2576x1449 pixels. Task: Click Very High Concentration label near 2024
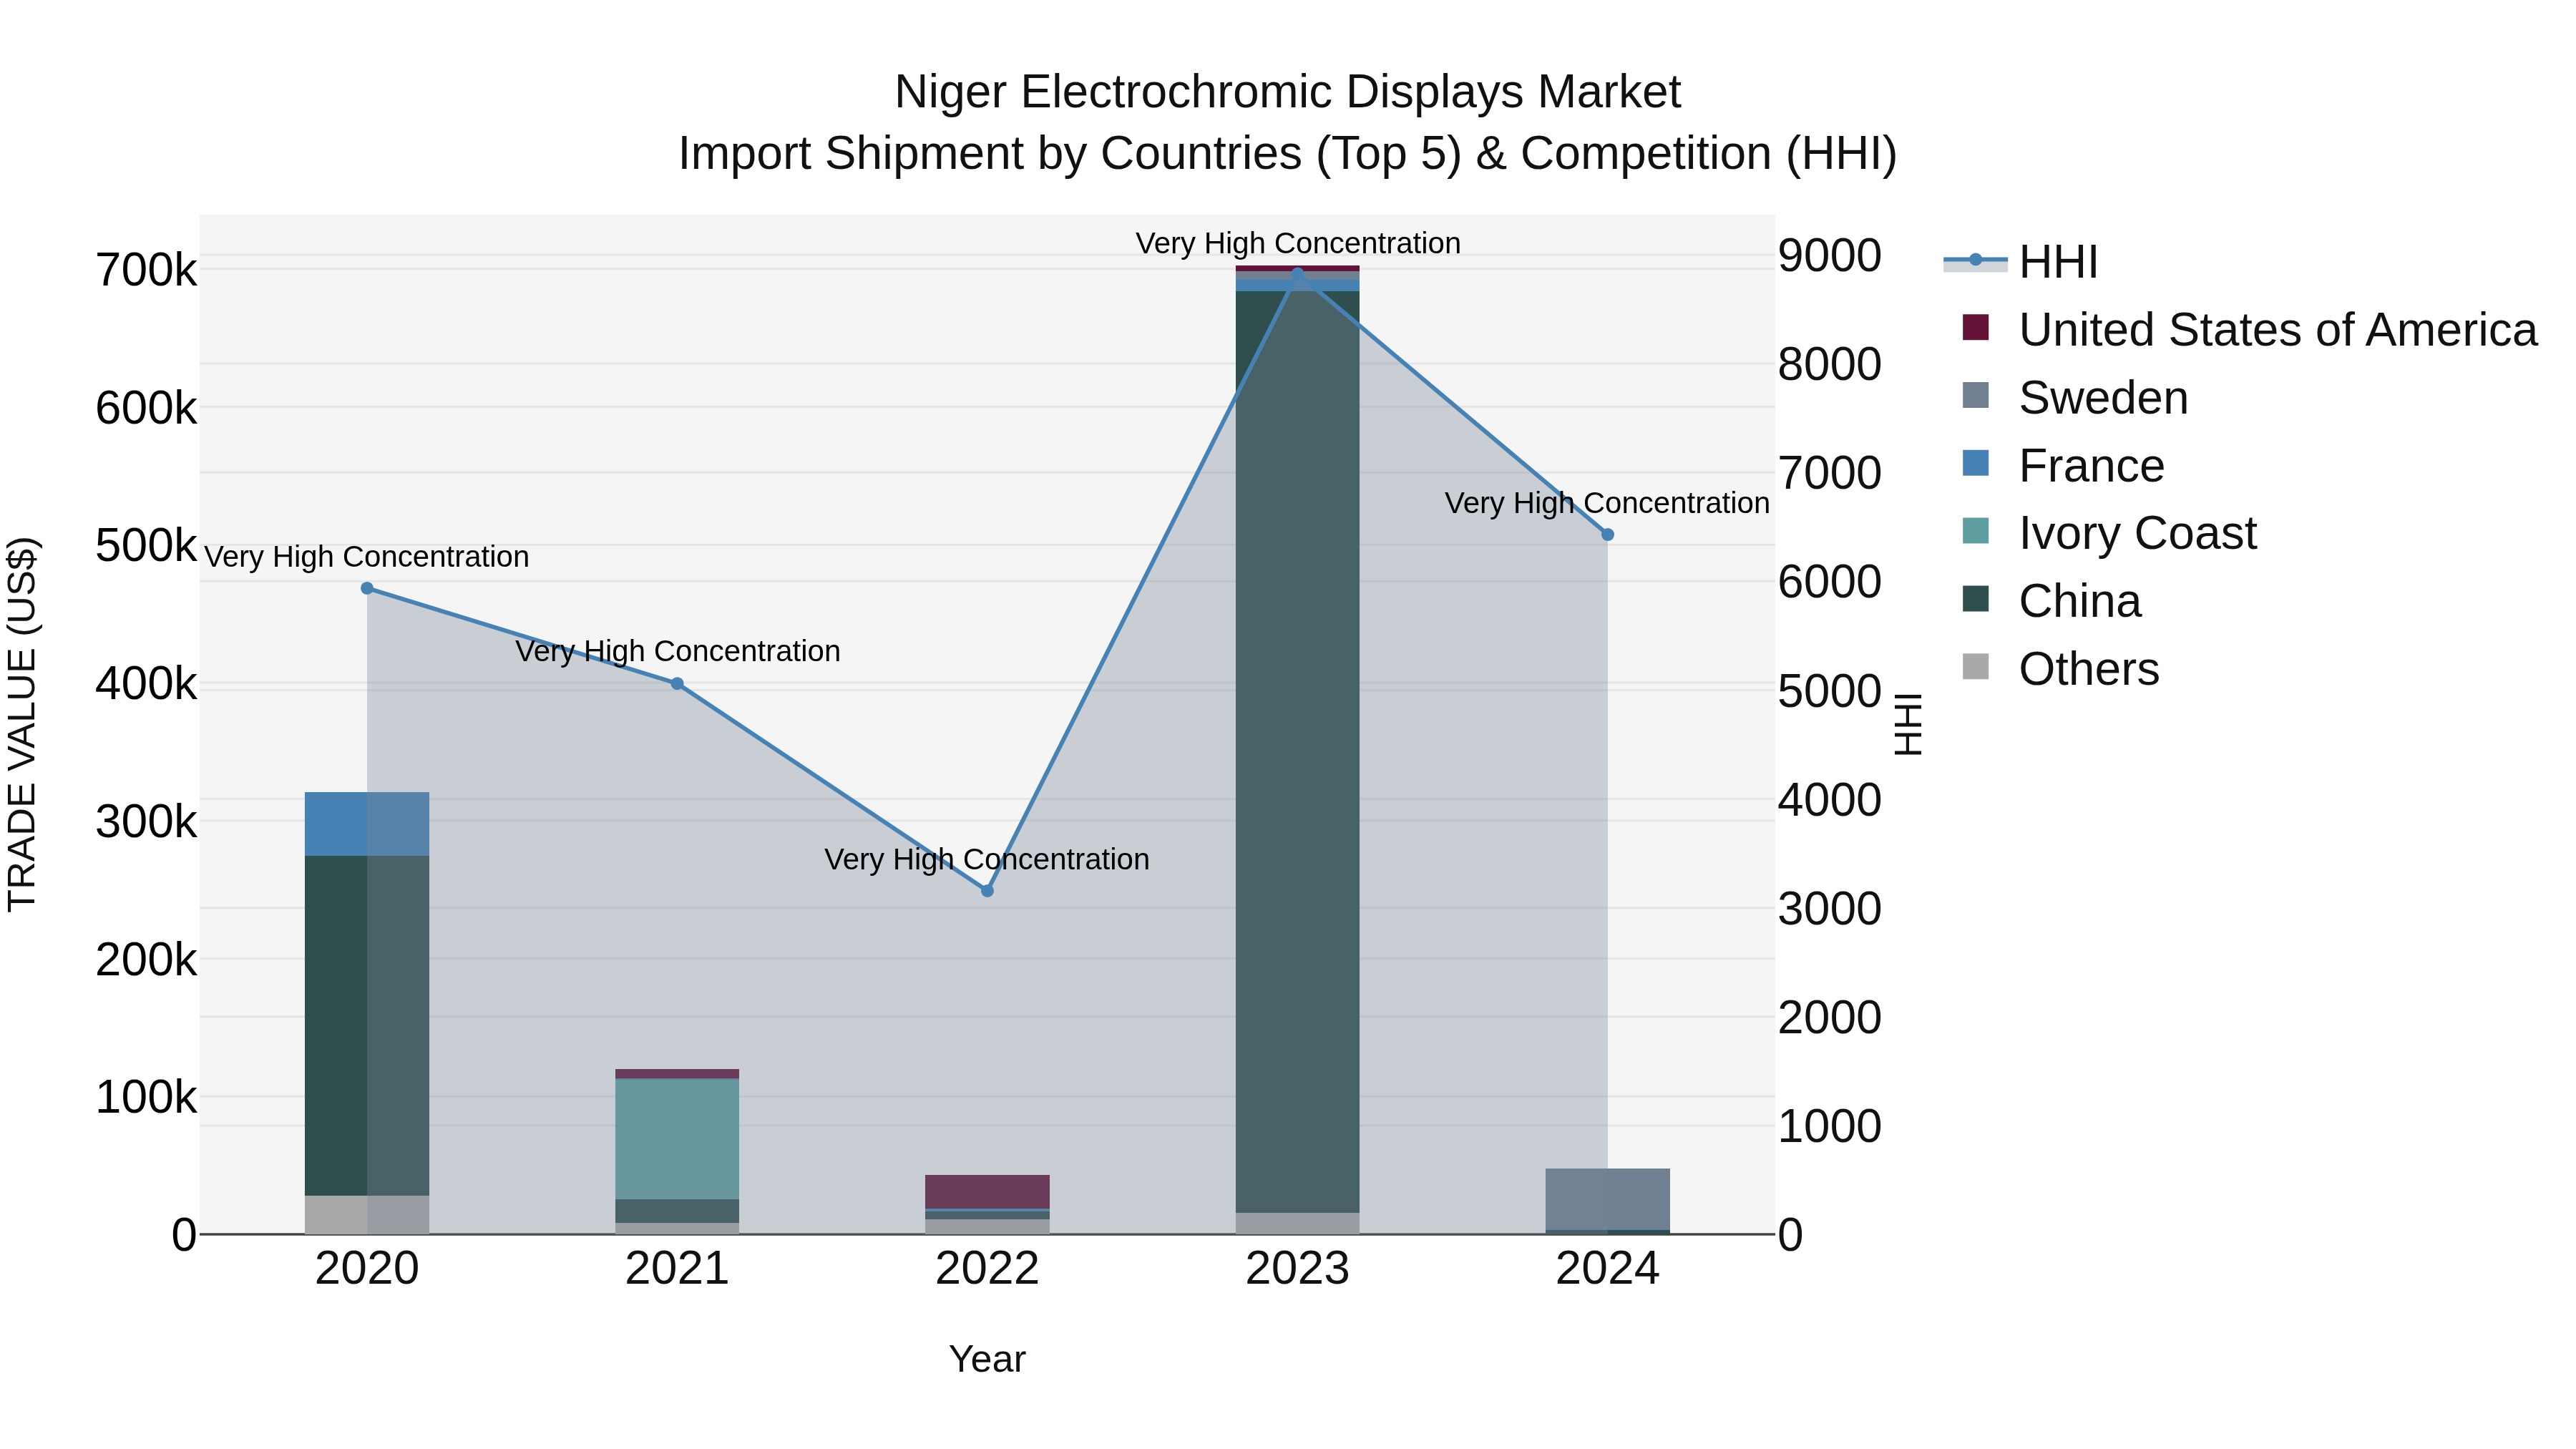(1608, 503)
